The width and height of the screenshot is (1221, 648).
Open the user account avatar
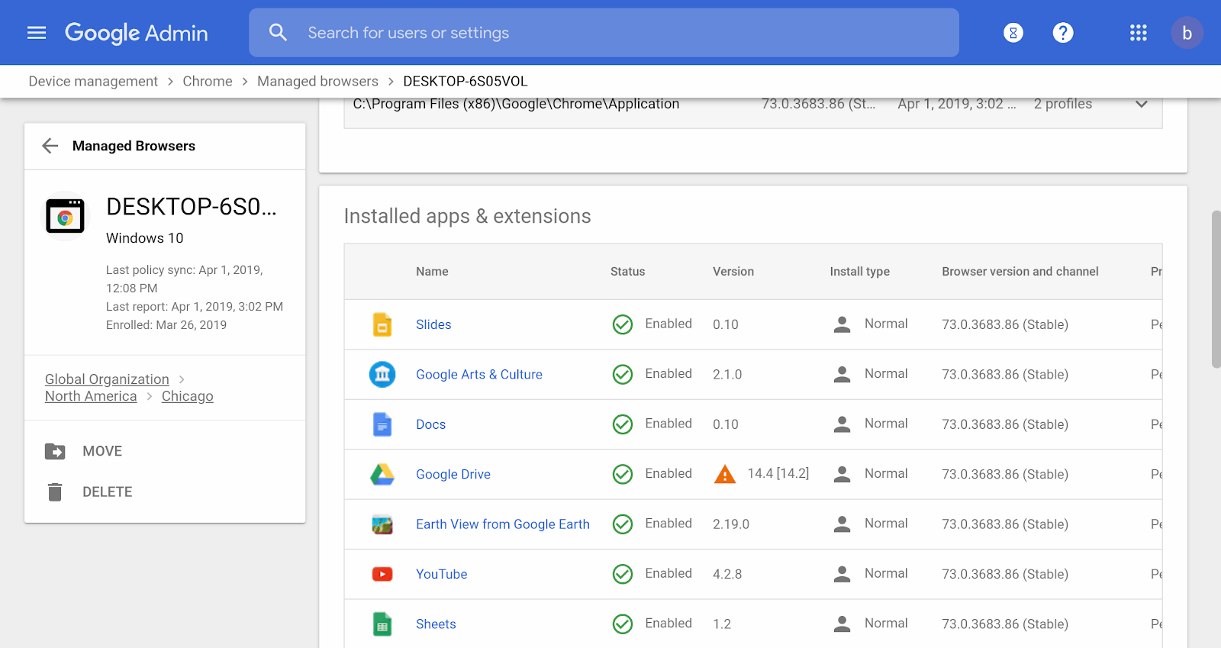tap(1186, 33)
